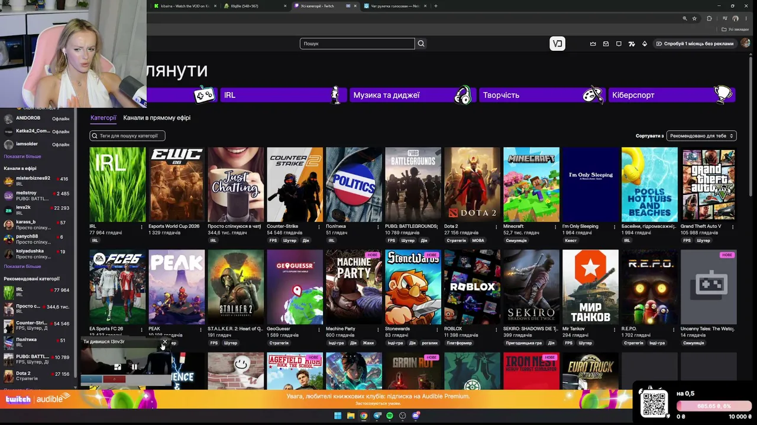
Task: Open File Explorer from taskbar
Action: pyautogui.click(x=351, y=416)
